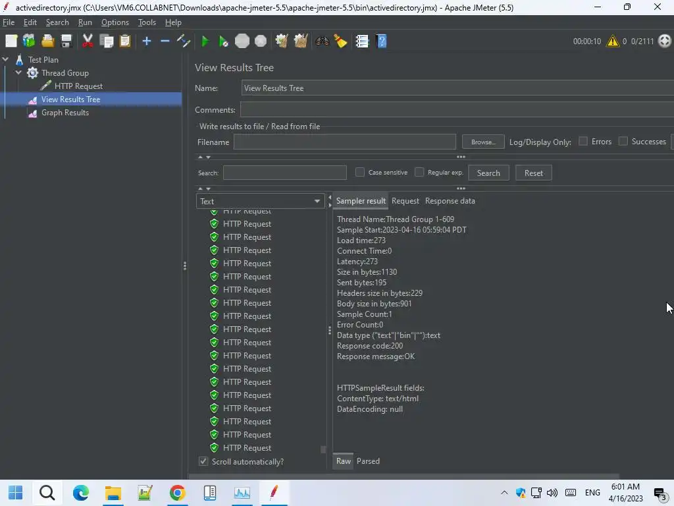
Task: Select Graph Results in test plan tree
Action: (65, 113)
